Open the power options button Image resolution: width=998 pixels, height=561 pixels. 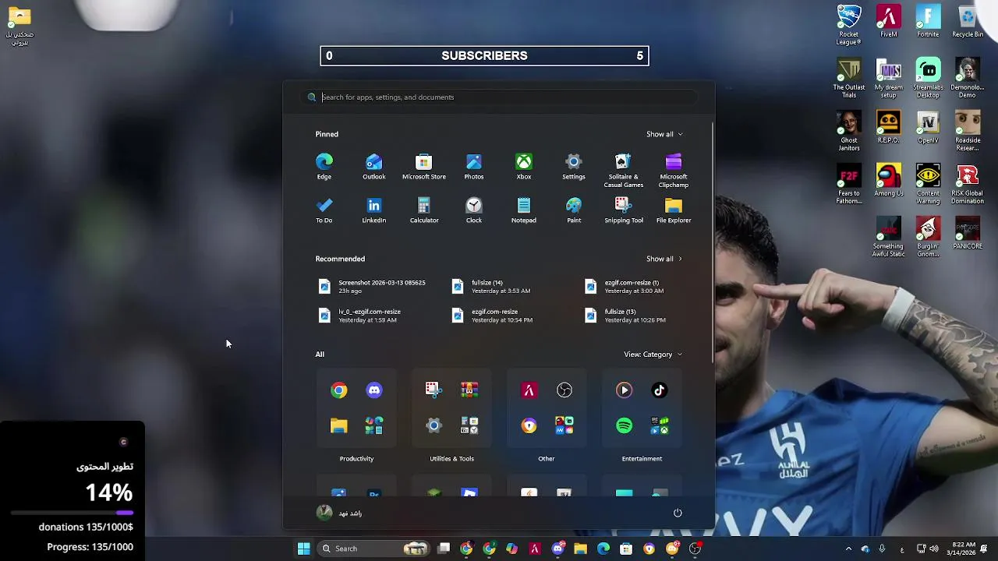click(x=678, y=513)
